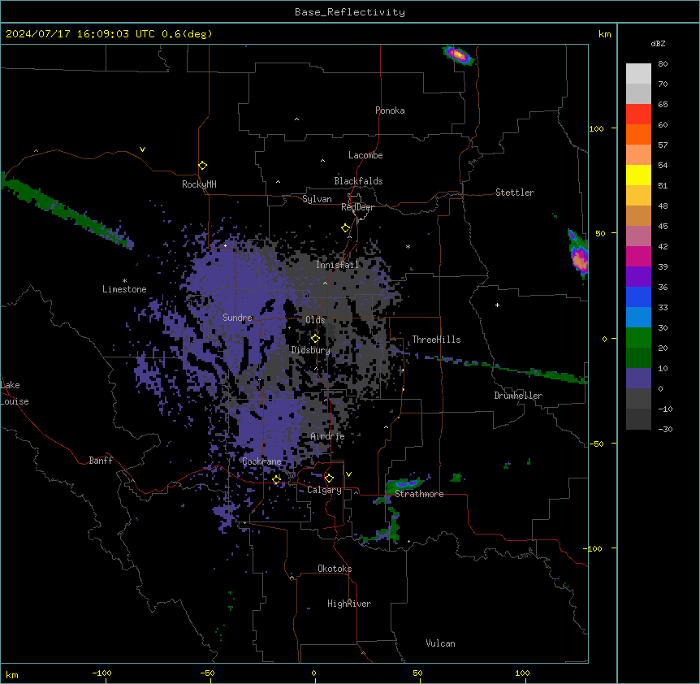The width and height of the screenshot is (700, 684).
Task: Click the intense storm echo at top right
Action: (x=458, y=55)
